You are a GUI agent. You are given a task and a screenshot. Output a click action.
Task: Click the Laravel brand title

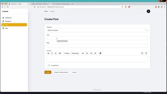coord(5,11)
